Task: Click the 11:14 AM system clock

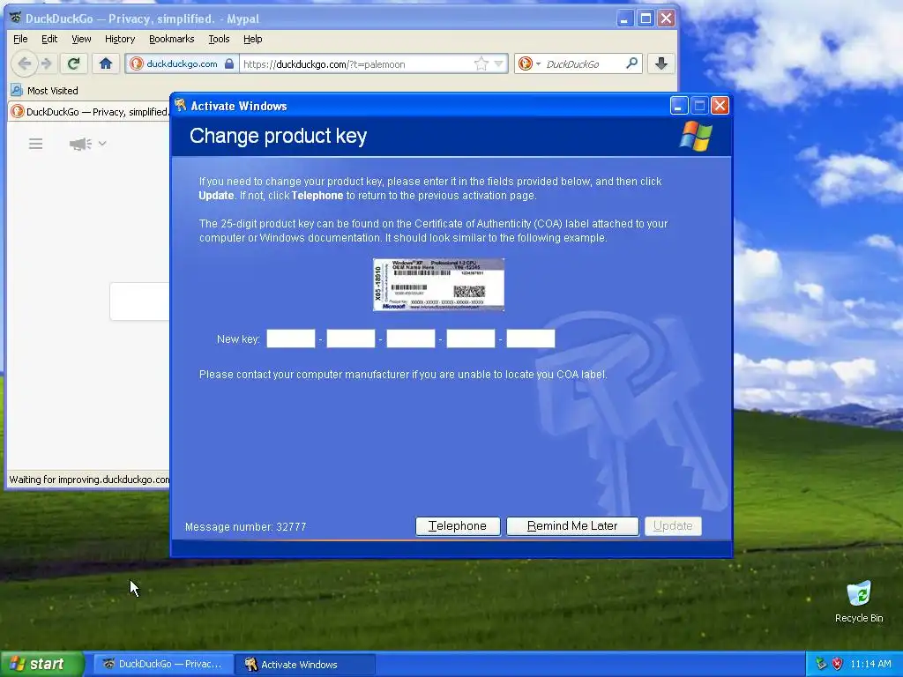Action: [x=870, y=664]
